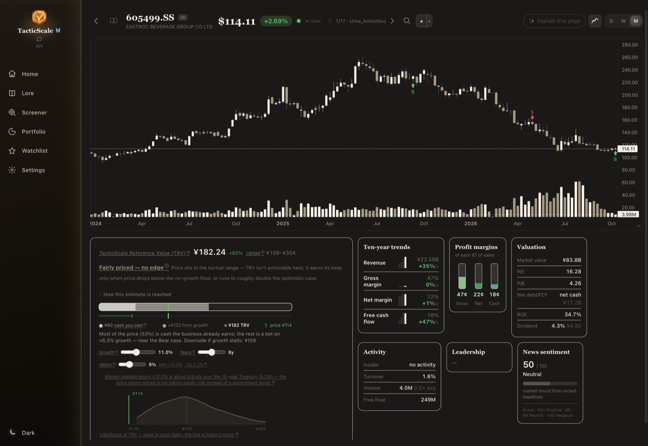Click the Free cash flow trend row

click(401, 319)
